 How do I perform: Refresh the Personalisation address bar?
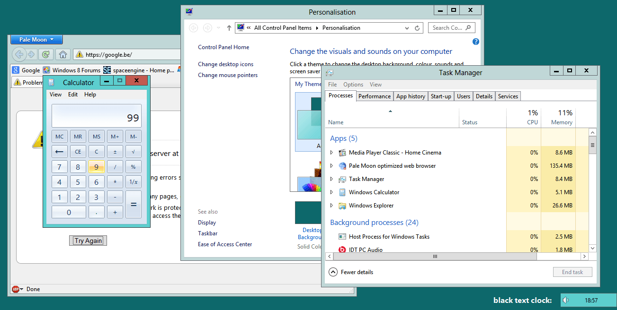click(x=417, y=28)
